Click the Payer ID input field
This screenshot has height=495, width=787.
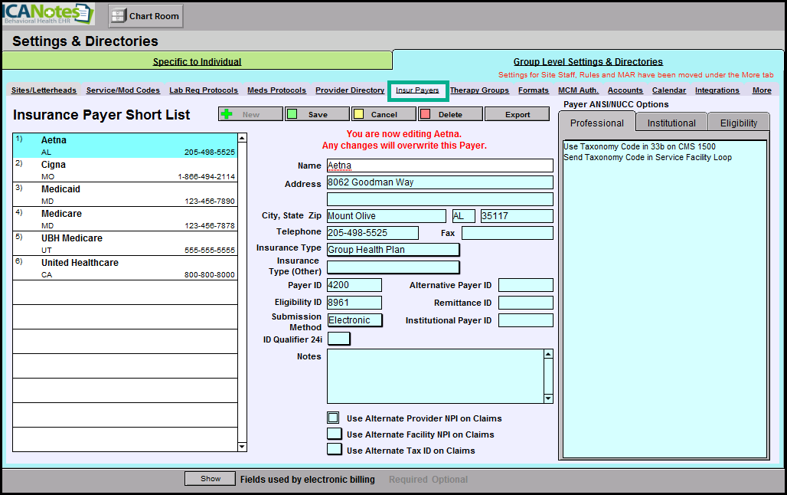tap(354, 285)
